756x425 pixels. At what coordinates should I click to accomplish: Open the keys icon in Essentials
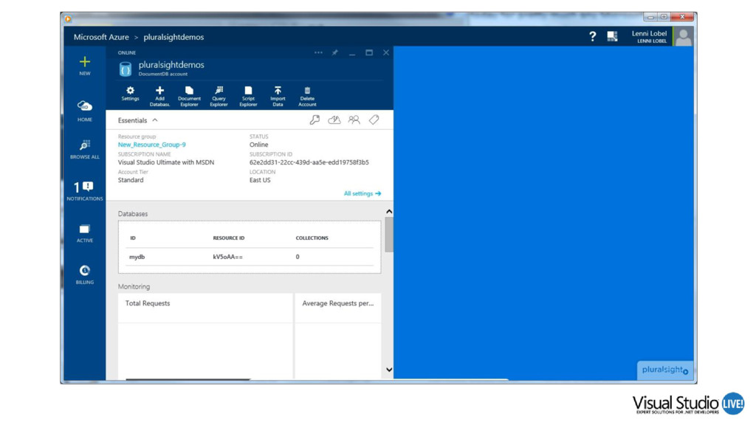[x=315, y=120]
